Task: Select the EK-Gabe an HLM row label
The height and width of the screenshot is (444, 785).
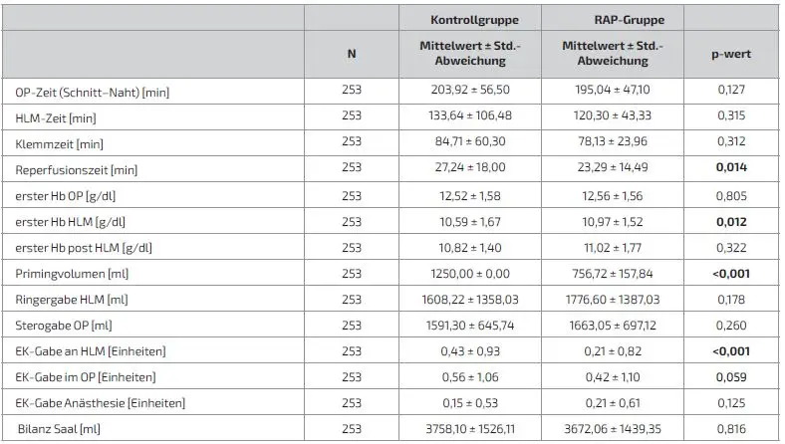Action: pyautogui.click(x=90, y=351)
